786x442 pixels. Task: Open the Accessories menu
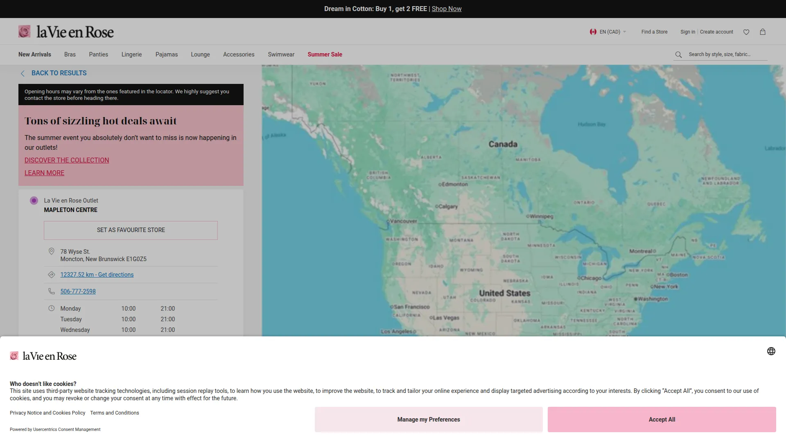click(239, 54)
